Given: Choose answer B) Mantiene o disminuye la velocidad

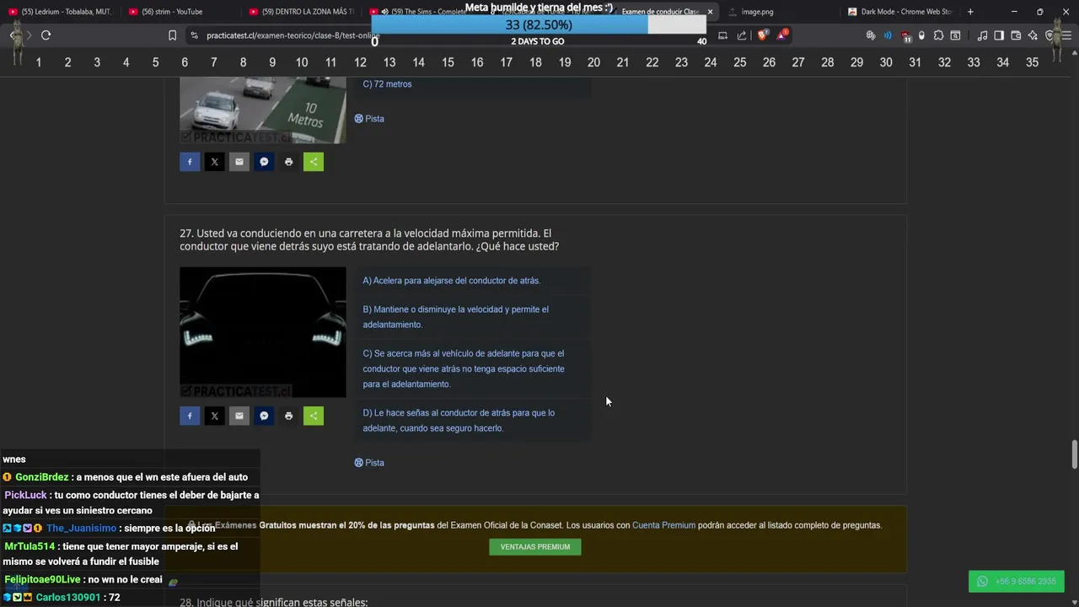Looking at the screenshot, I should (472, 317).
